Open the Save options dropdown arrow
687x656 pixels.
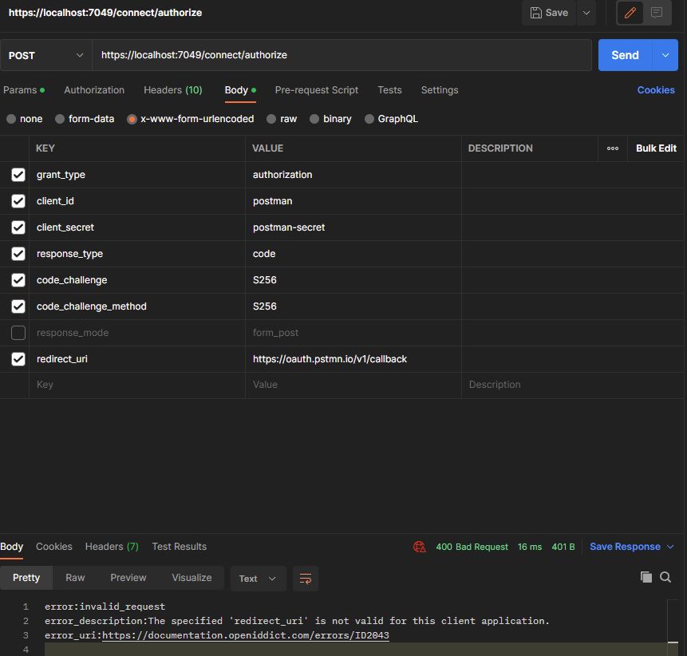(x=586, y=13)
